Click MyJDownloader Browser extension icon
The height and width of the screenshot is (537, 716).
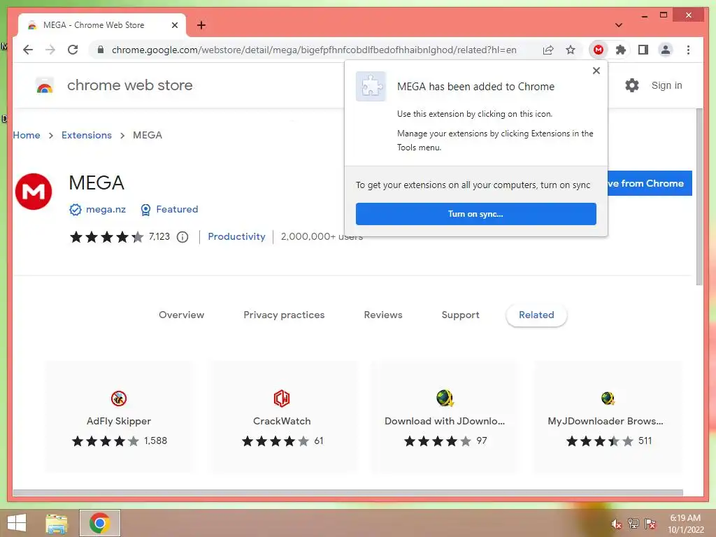click(x=608, y=398)
